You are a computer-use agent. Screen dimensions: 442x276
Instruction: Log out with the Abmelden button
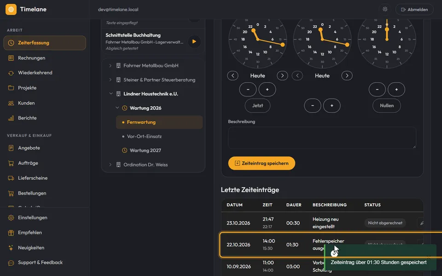[x=414, y=9]
